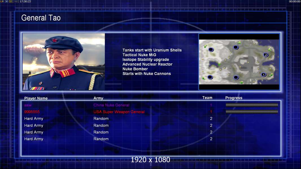
Task: Click the 9995555 player's loading progress bar
Action: [252, 112]
